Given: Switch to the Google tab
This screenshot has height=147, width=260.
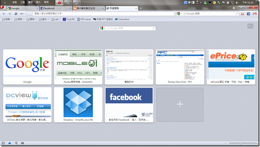Looking at the screenshot, I should tap(23, 8).
